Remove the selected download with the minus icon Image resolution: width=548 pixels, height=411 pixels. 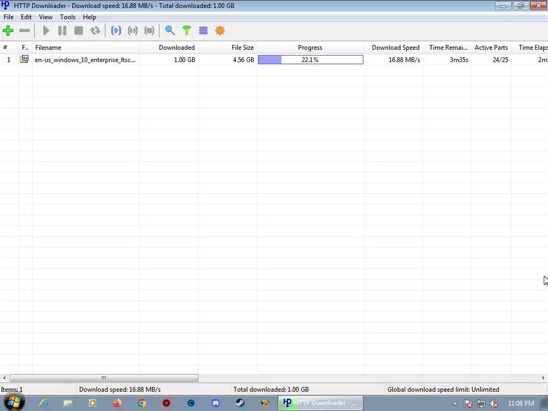25,31
